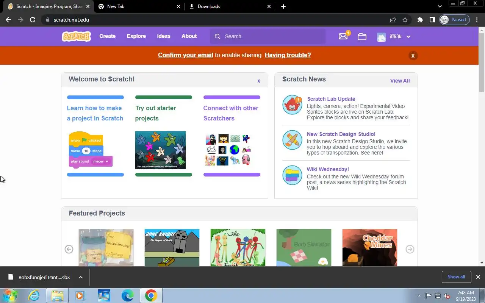
Task: Show next featured projects with right arrow
Action: [410, 249]
